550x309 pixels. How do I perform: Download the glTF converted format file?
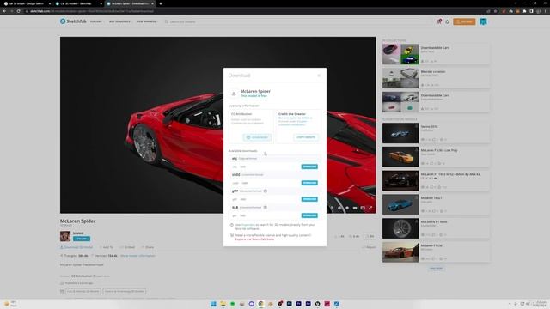click(x=309, y=199)
